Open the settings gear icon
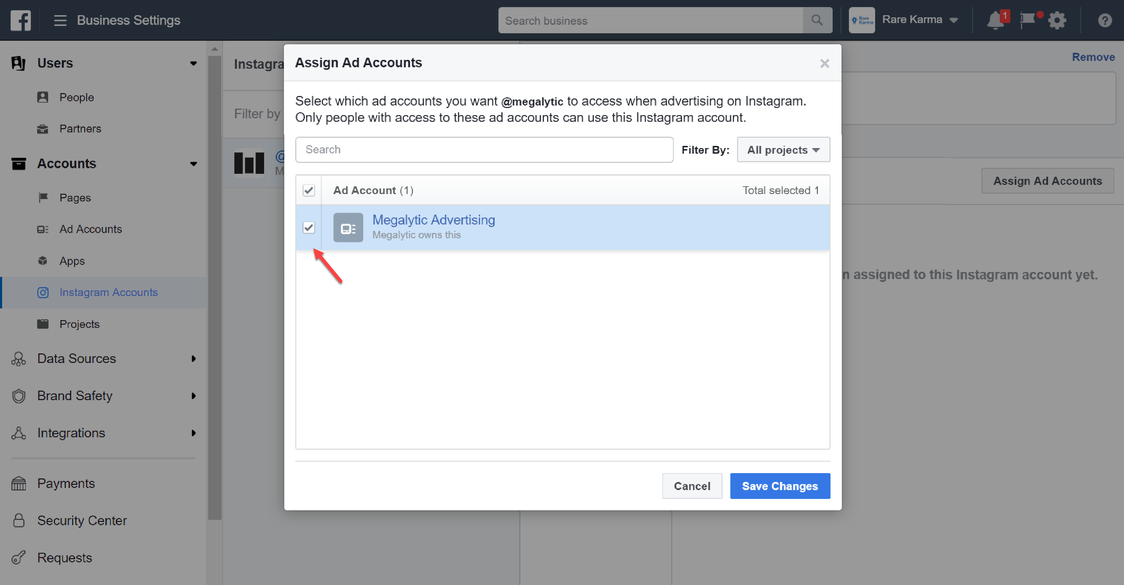The height and width of the screenshot is (585, 1124). coord(1057,21)
